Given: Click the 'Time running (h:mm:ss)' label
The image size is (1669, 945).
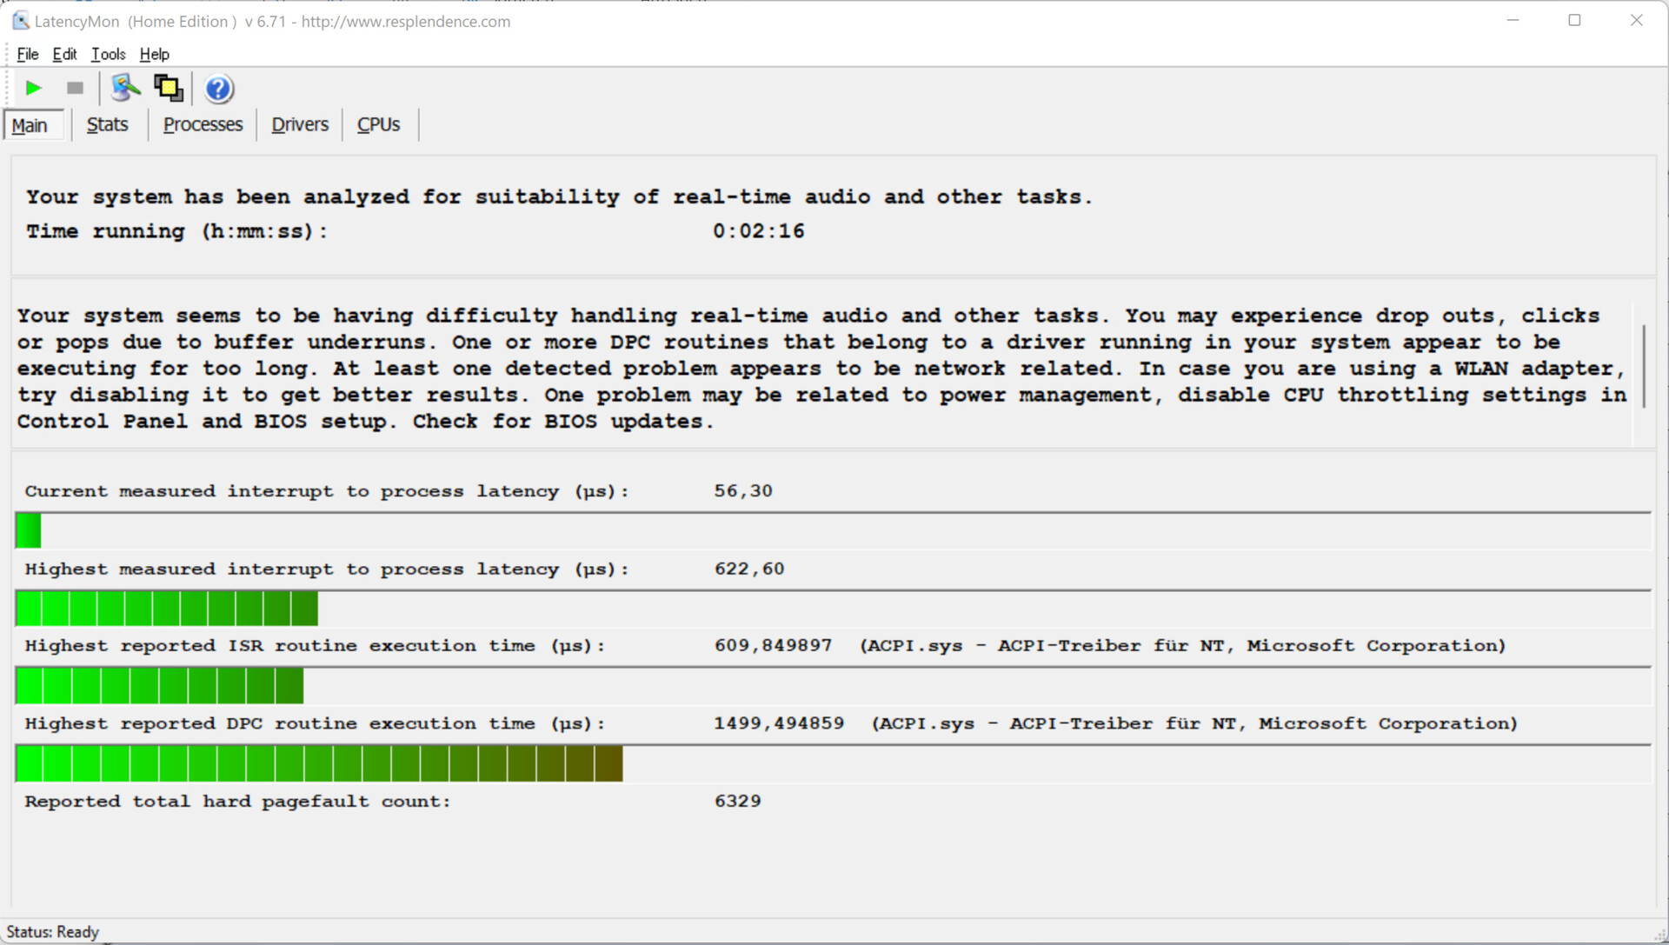Looking at the screenshot, I should pos(176,231).
